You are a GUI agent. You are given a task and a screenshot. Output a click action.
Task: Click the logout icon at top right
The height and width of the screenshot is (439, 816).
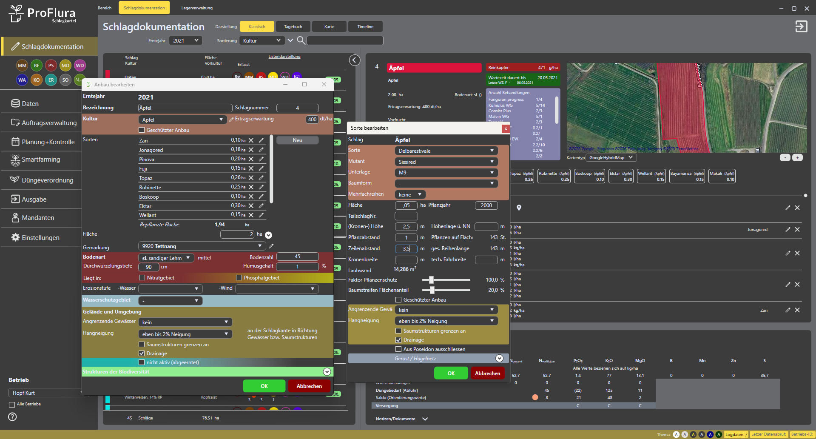[x=801, y=26]
